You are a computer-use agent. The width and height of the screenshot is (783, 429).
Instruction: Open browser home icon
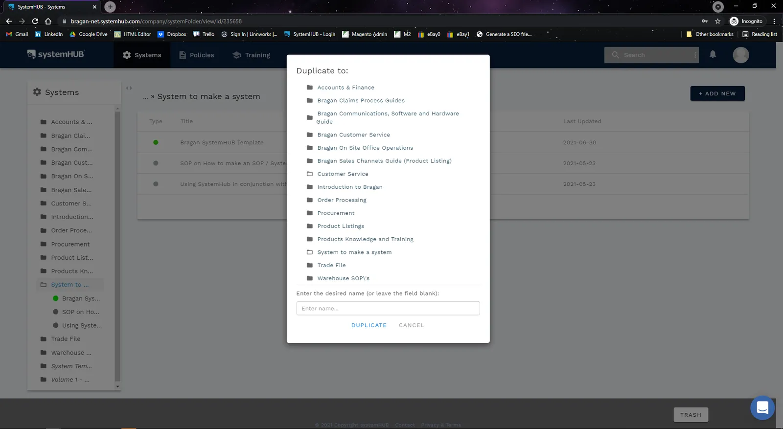point(48,21)
